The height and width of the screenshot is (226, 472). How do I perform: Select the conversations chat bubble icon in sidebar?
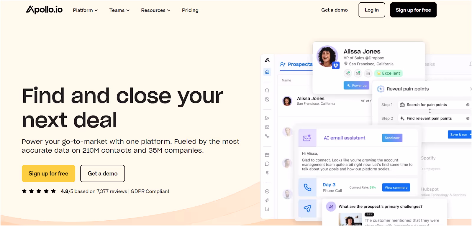(x=267, y=164)
